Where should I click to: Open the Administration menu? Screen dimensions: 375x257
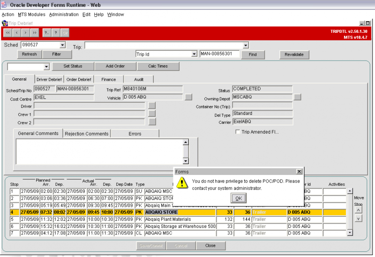tap(64, 15)
